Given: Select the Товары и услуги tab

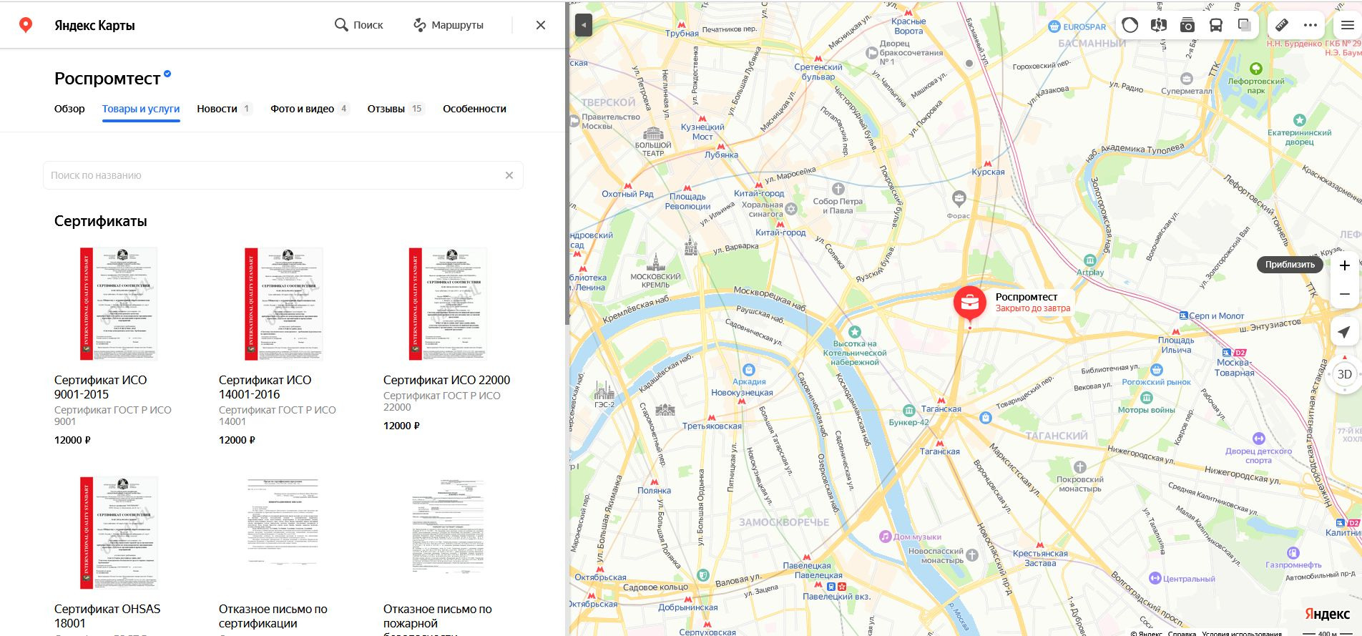Looking at the screenshot, I should point(141,109).
